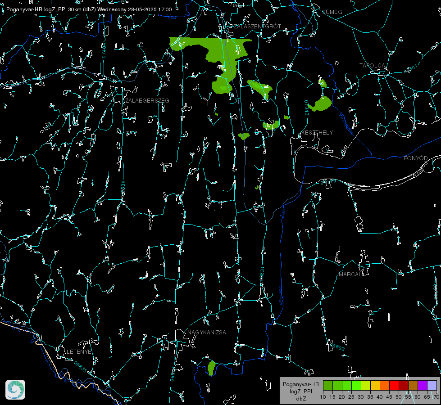Click the NAGYKANIZSA city label
441x405 pixels.
pyautogui.click(x=207, y=333)
